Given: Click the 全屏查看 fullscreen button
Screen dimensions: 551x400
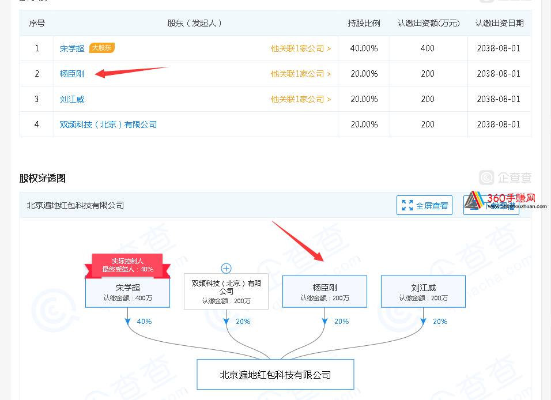Looking at the screenshot, I should tap(425, 205).
